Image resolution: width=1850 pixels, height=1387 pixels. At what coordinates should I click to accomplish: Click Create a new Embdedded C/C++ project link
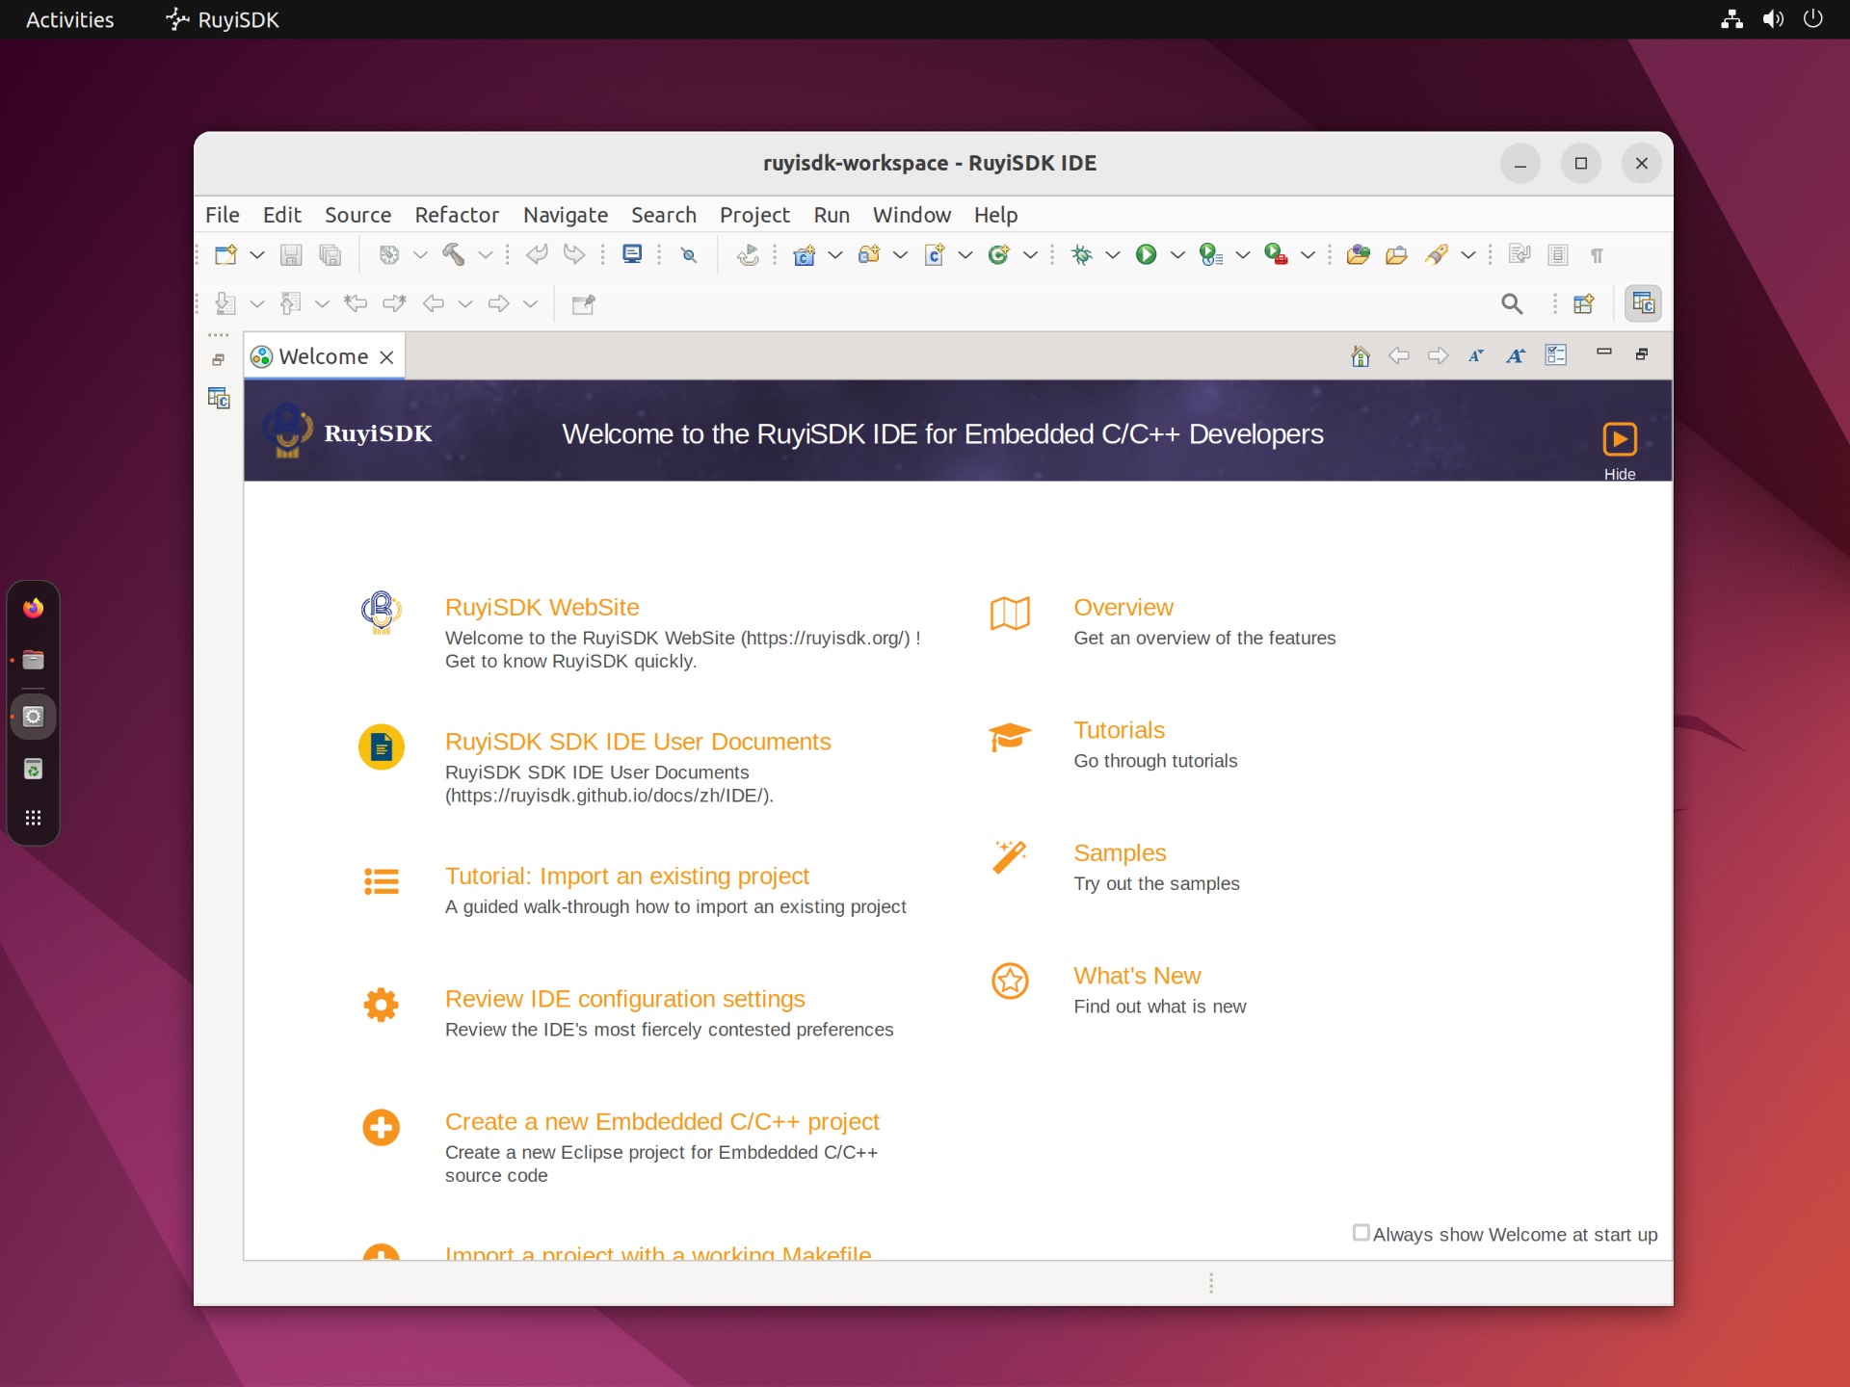(x=661, y=1120)
